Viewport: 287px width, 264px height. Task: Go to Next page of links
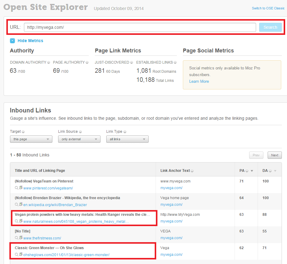[x=275, y=155]
